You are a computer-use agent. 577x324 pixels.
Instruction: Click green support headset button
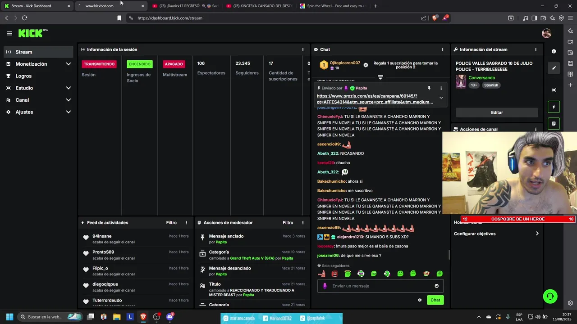click(550, 297)
